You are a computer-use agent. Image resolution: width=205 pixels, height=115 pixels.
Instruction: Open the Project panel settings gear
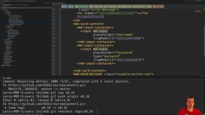tap(48, 3)
